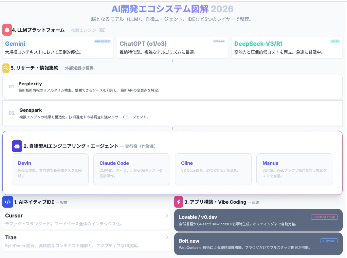
Task: Select the Trae IDE title
Action: pyautogui.click(x=11, y=237)
